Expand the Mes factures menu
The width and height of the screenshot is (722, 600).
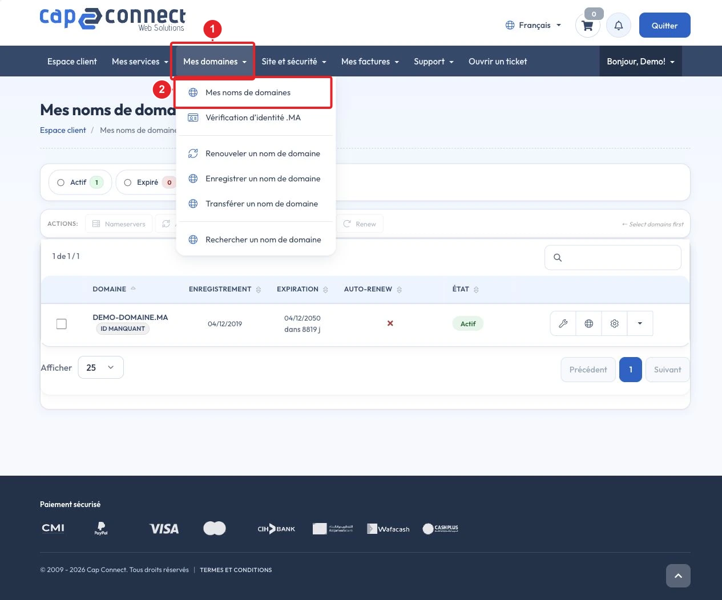pos(370,62)
